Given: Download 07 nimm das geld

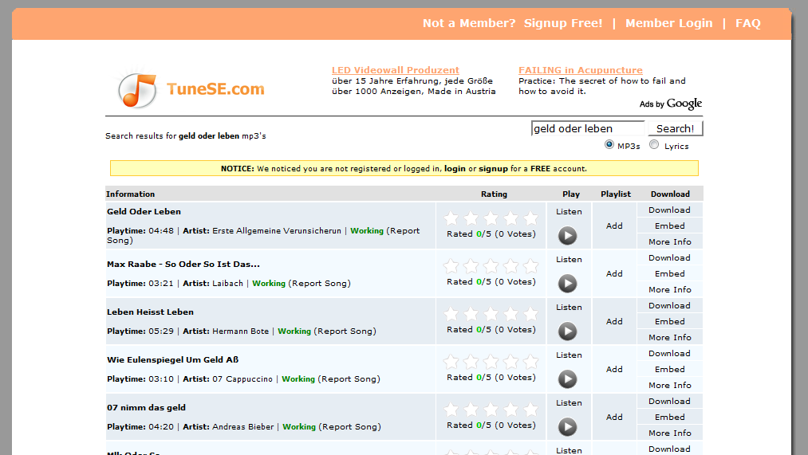Looking at the screenshot, I should point(669,402).
